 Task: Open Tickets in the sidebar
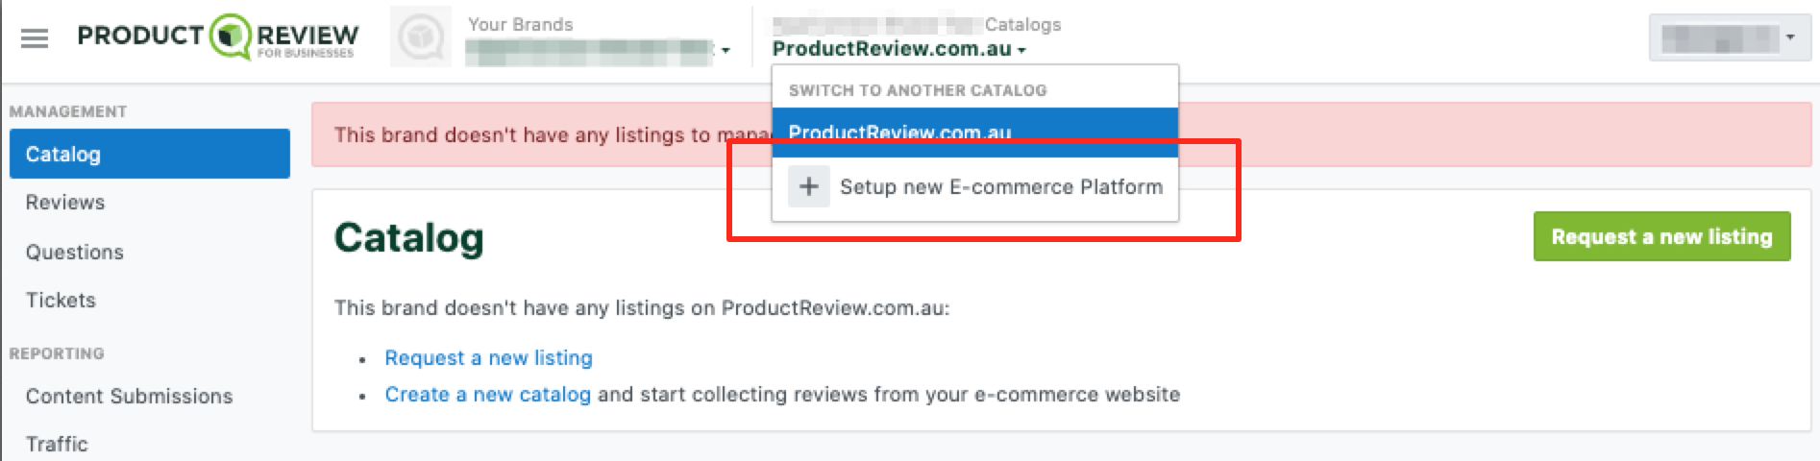click(x=61, y=300)
